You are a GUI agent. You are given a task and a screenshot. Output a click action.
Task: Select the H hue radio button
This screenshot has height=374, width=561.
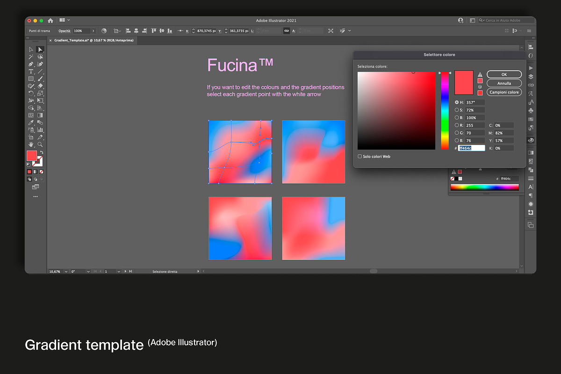pos(457,102)
